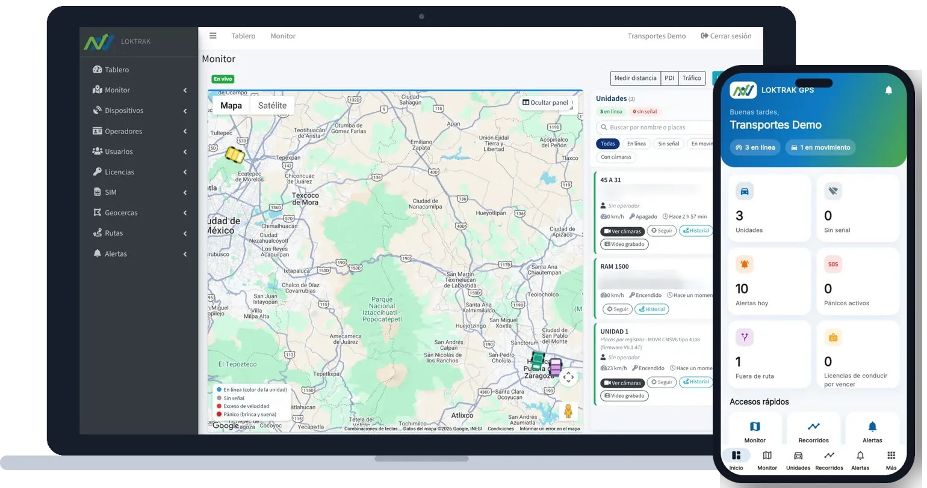Screen dimensions: 927x488
Task: Filter units by the Sin señal chip
Action: [x=668, y=144]
